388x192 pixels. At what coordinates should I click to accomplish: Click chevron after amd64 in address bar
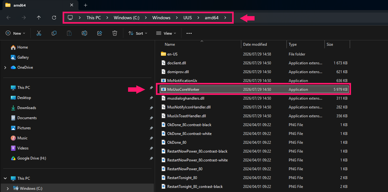[225, 18]
